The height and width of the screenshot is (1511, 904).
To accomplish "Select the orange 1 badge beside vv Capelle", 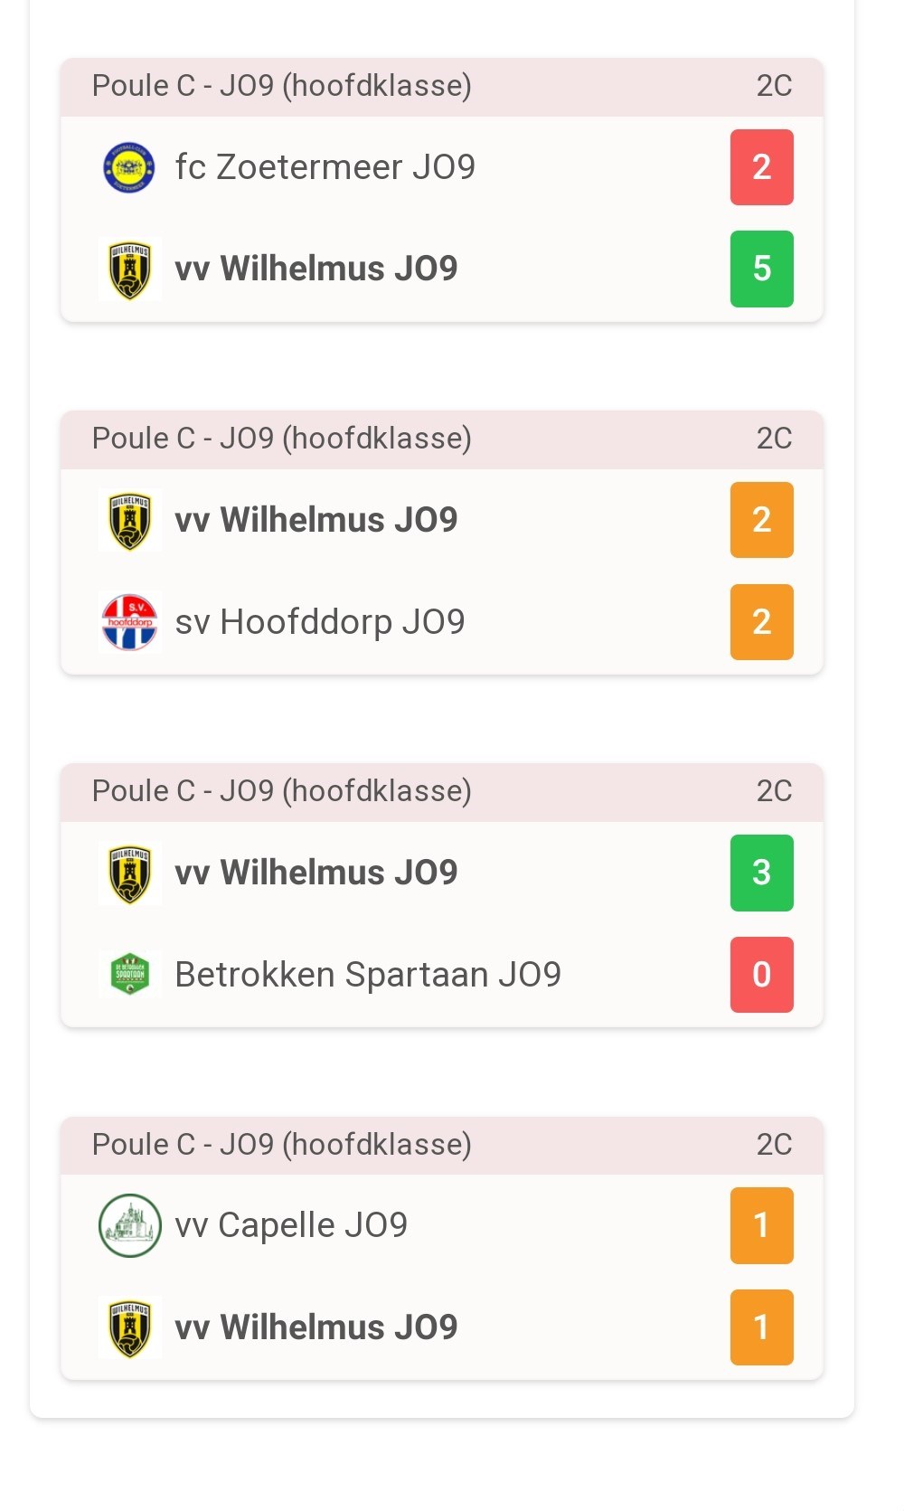I will (761, 1225).
